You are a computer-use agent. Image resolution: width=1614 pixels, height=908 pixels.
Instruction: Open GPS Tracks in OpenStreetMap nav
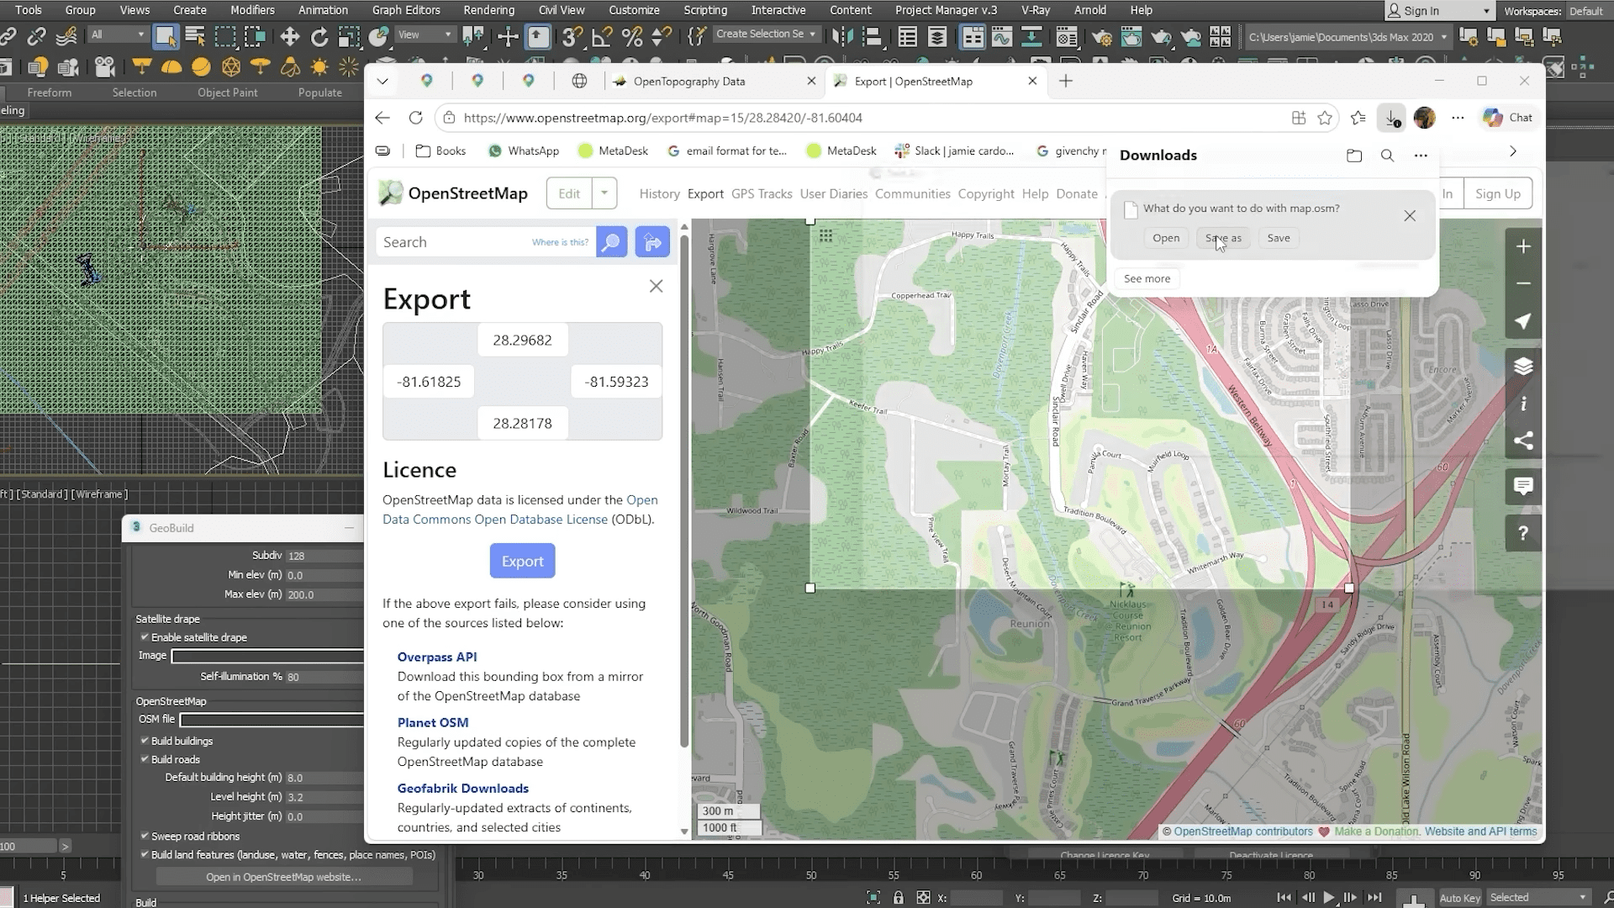(762, 193)
